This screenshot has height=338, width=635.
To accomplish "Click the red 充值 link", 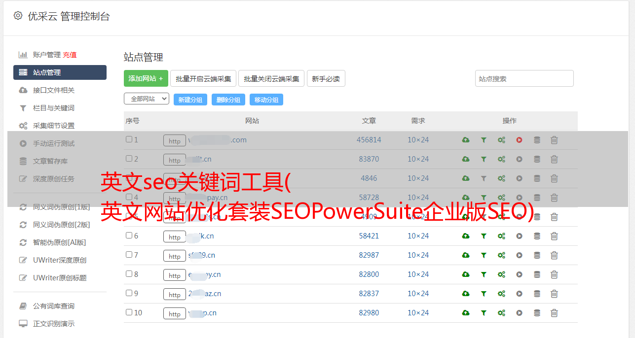I will (x=70, y=55).
